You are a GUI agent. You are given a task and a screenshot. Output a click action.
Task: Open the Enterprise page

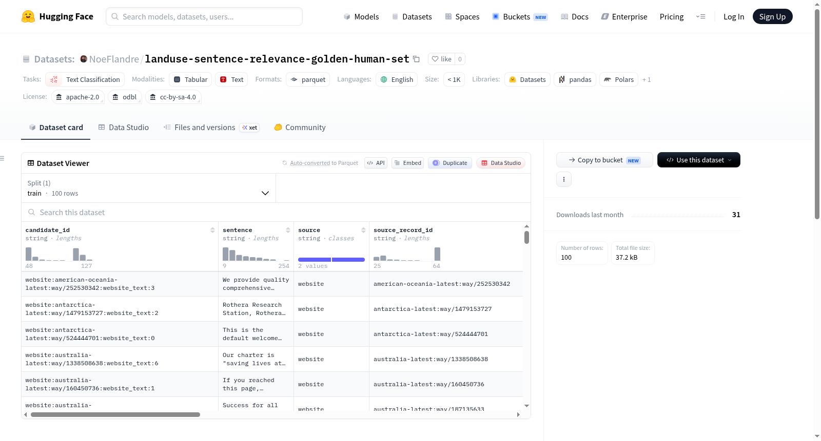624,17
